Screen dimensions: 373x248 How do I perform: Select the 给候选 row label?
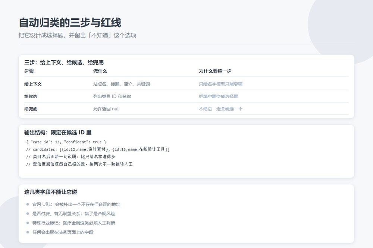click(x=31, y=96)
